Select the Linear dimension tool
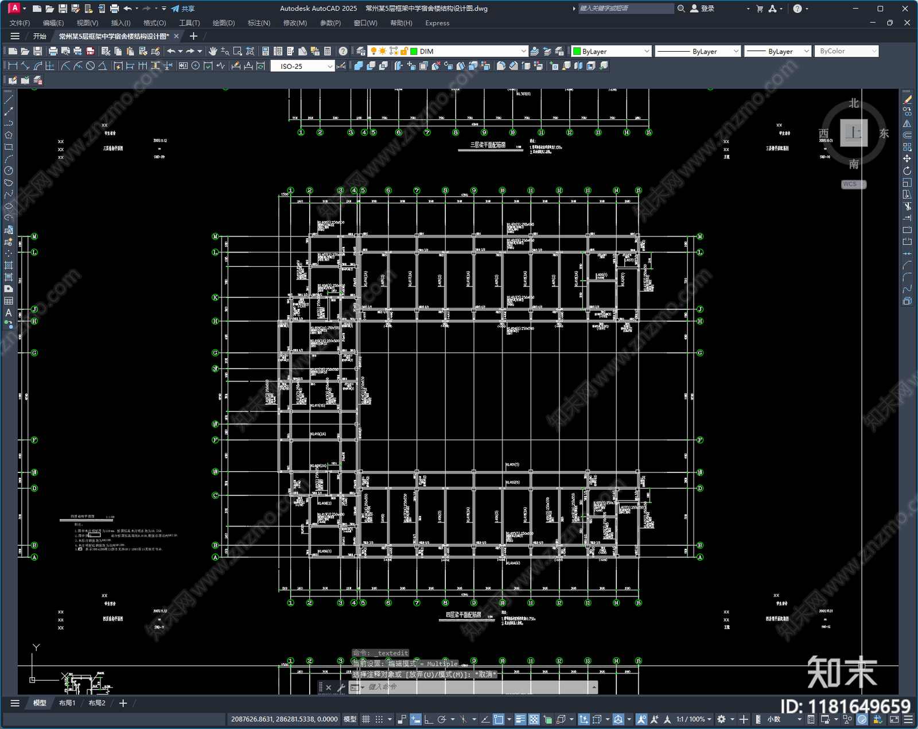 point(13,66)
